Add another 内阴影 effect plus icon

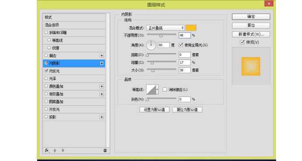[102, 63]
